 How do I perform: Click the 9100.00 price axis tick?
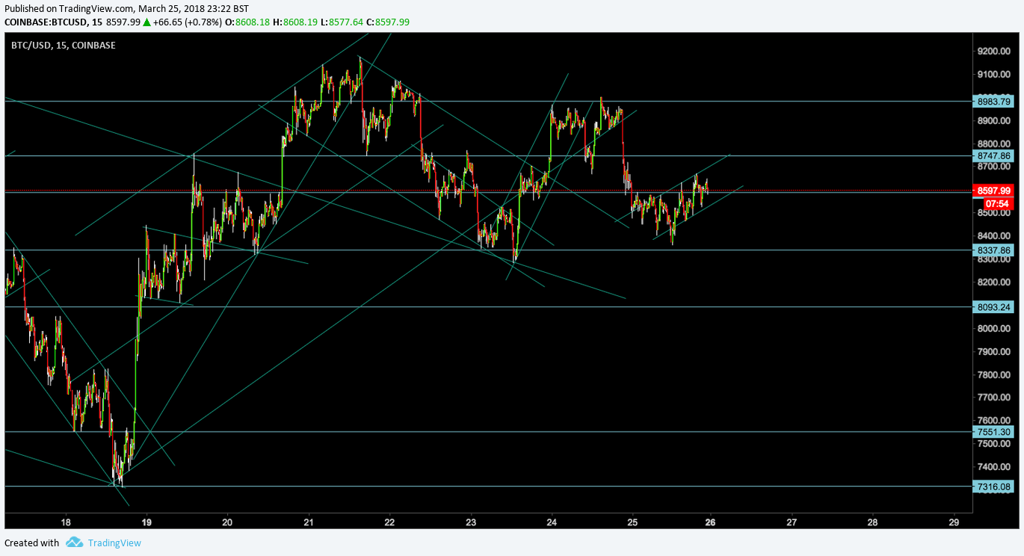coord(993,75)
